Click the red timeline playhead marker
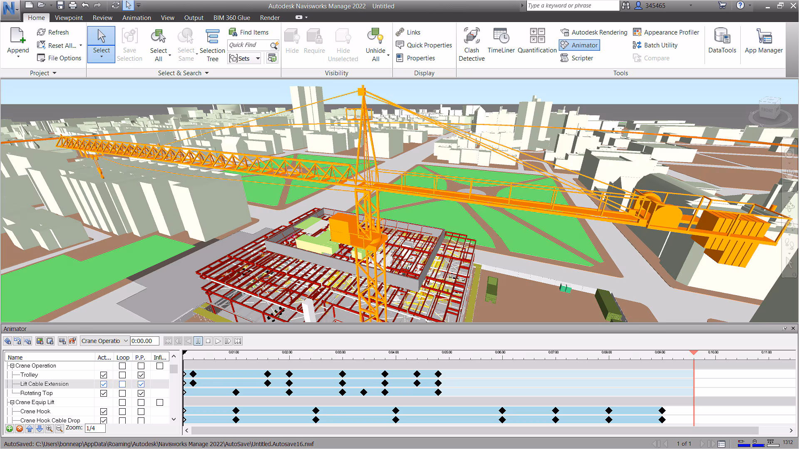The width and height of the screenshot is (799, 449). [x=694, y=353]
